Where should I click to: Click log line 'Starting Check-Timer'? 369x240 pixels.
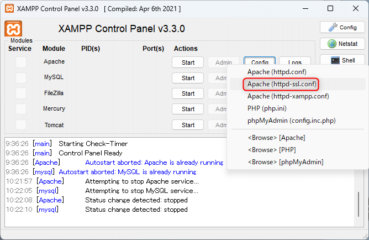pyautogui.click(x=93, y=144)
